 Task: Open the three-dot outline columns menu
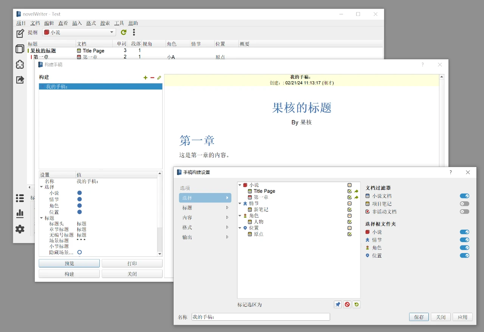tap(134, 32)
